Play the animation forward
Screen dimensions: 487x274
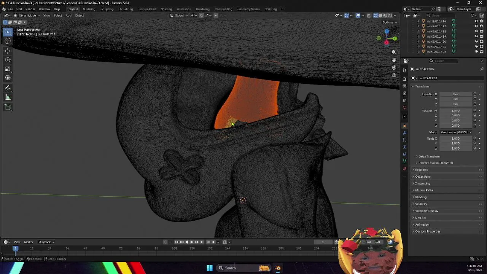click(x=191, y=242)
